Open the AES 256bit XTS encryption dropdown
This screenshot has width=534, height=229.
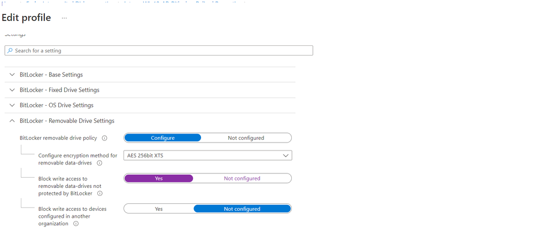point(208,155)
